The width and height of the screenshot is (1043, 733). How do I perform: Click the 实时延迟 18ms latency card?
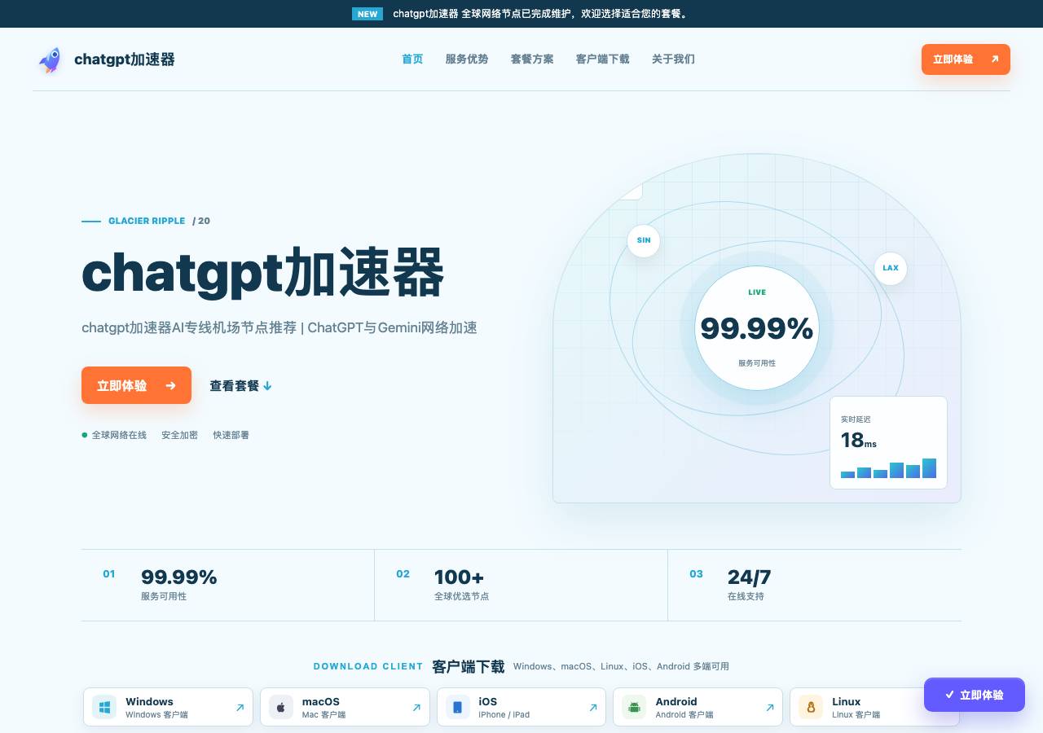click(x=888, y=442)
